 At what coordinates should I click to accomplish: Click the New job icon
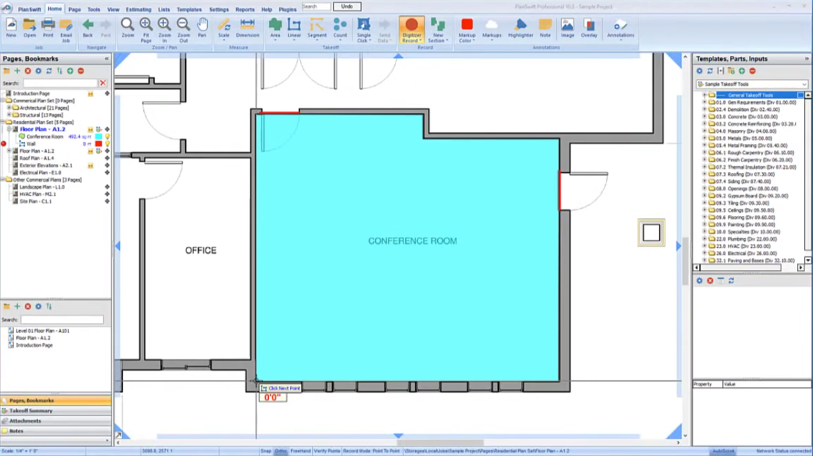pyautogui.click(x=11, y=28)
